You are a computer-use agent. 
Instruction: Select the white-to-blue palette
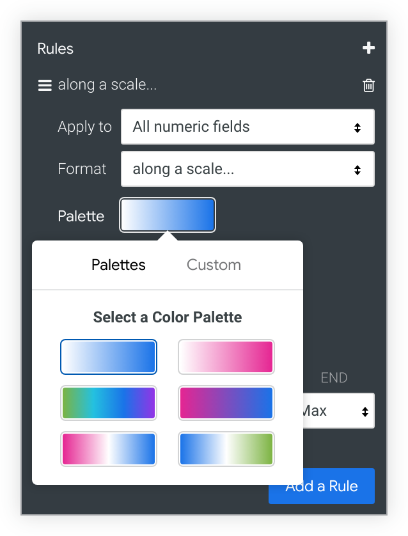point(109,356)
